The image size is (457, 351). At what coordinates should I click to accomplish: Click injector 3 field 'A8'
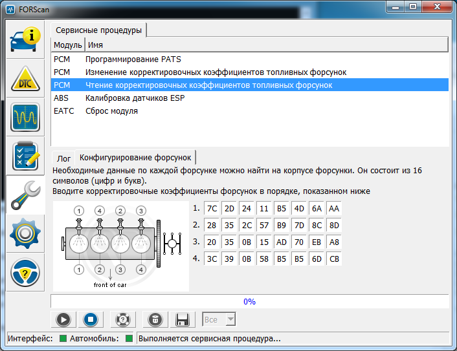click(334, 242)
